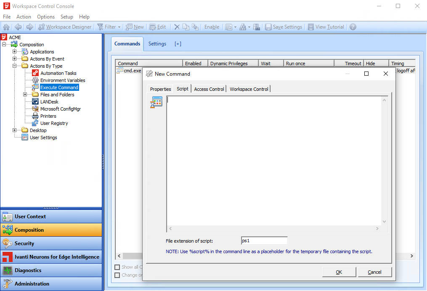Click the Automation Tasks gear icon
This screenshot has width=427, height=291.
(35, 73)
